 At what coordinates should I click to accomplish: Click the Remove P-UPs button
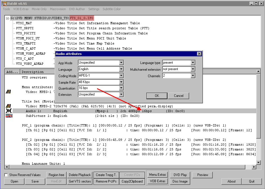pyautogui.click(x=106, y=181)
